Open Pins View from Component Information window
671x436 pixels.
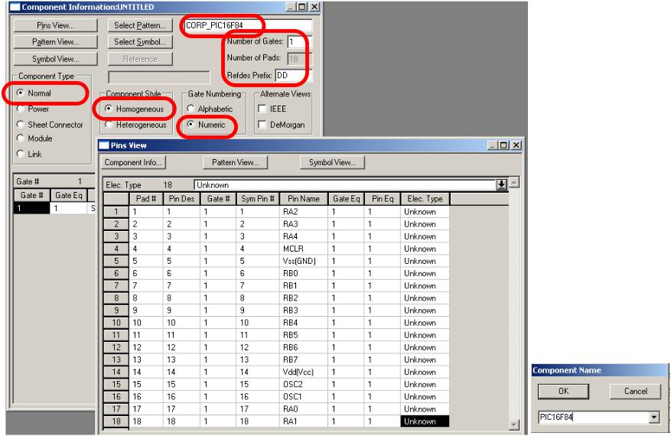click(x=55, y=25)
